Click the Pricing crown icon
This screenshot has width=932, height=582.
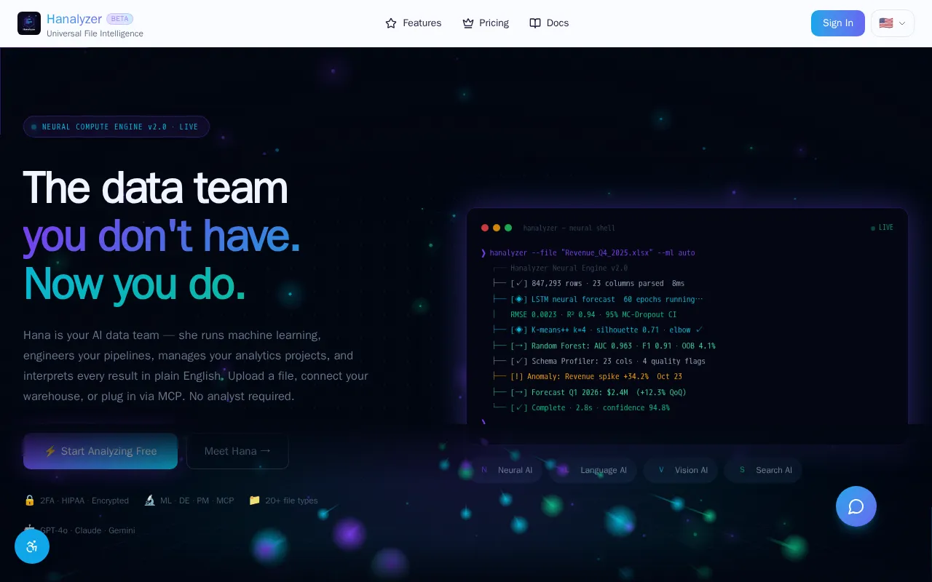point(468,23)
